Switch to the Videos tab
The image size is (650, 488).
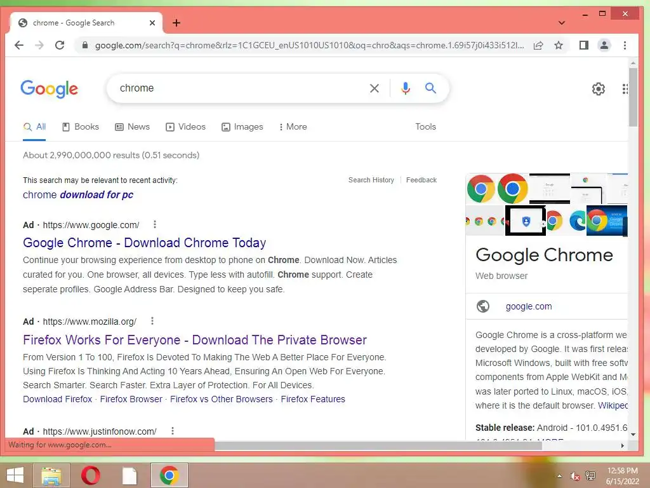click(185, 127)
